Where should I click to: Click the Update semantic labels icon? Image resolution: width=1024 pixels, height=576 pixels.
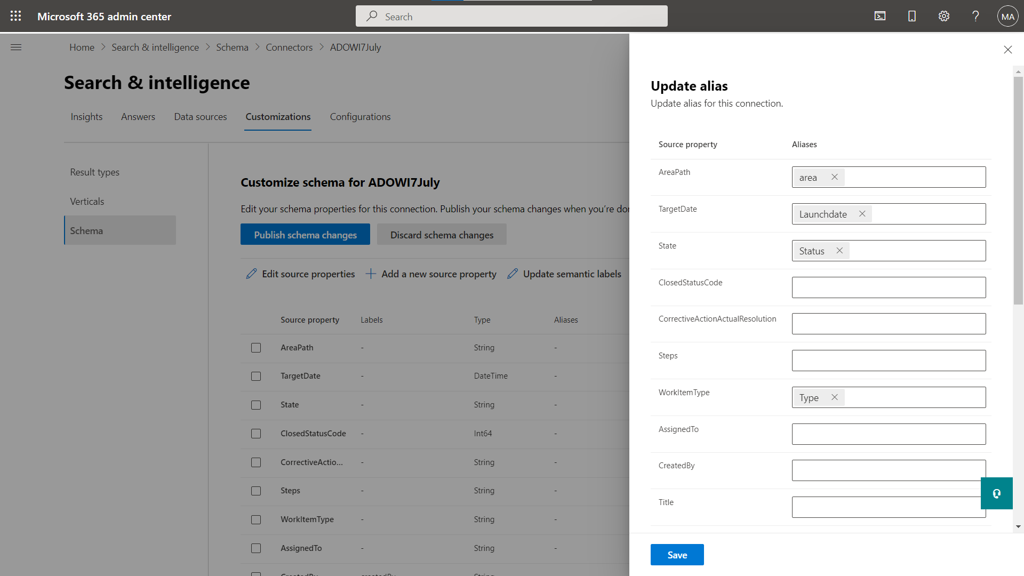(511, 274)
